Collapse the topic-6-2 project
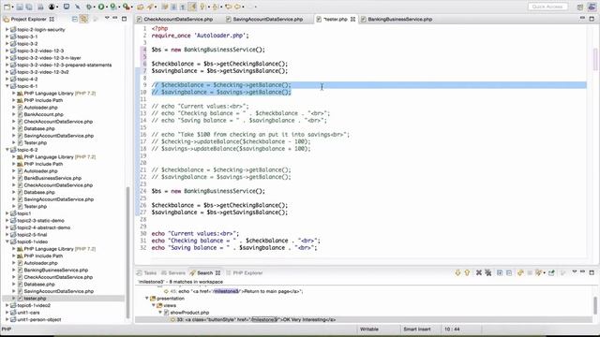 point(7,150)
